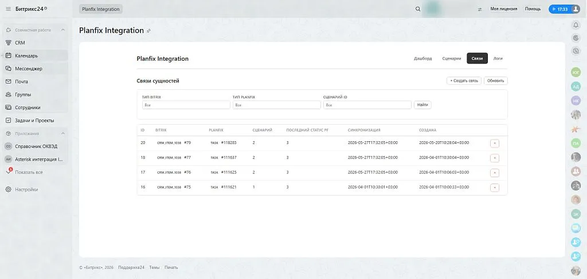Viewport: 587px width, 279px height.
Task: Switch to the Сценарии tab
Action: coord(452,59)
